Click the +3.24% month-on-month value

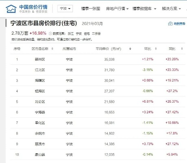point(147,112)
